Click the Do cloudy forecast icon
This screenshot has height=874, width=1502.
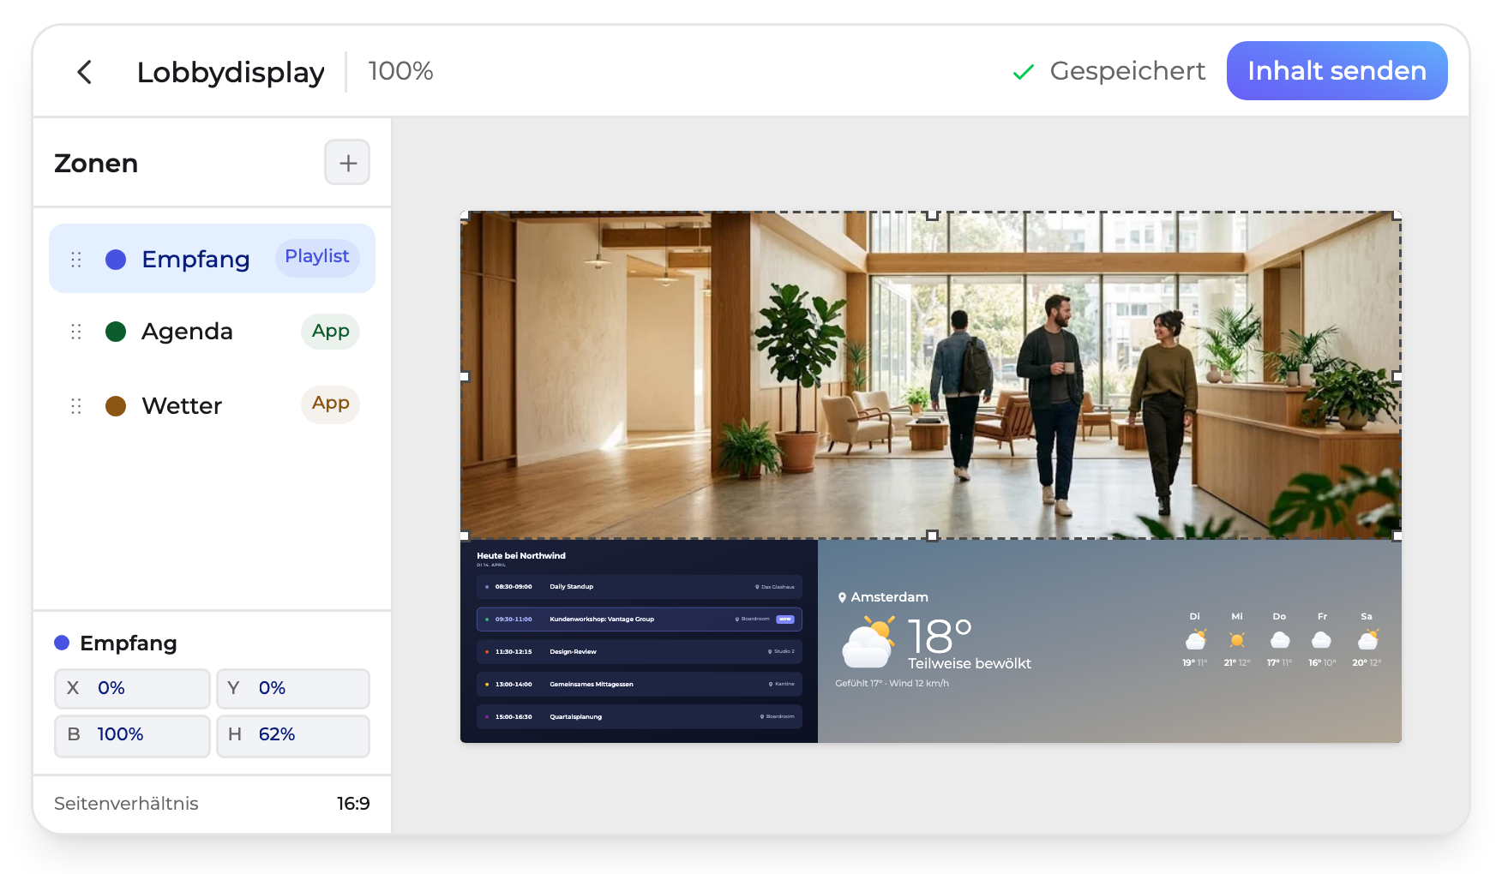tap(1280, 640)
